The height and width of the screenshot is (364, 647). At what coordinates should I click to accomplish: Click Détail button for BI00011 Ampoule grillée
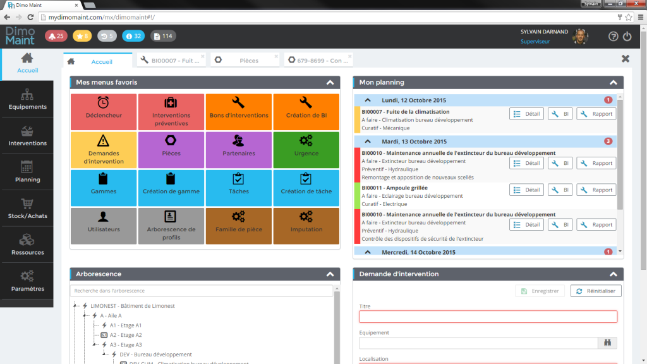pos(527,190)
